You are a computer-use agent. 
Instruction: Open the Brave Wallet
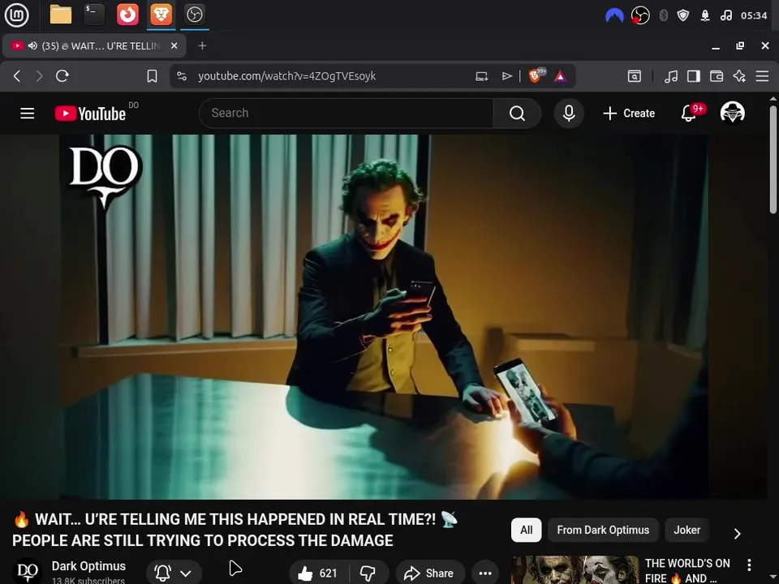717,76
